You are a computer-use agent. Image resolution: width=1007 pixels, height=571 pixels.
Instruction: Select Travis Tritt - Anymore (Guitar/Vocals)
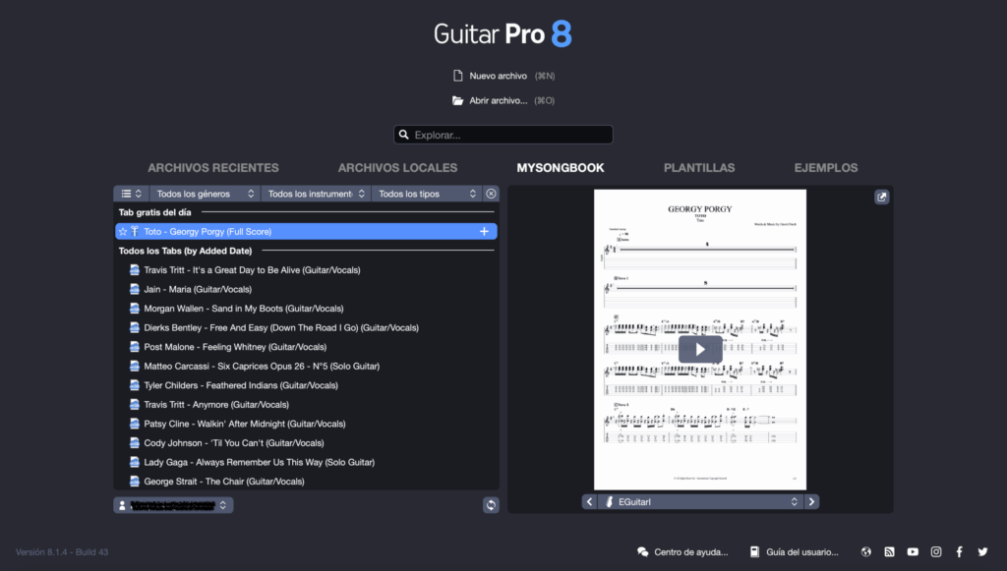306,405
